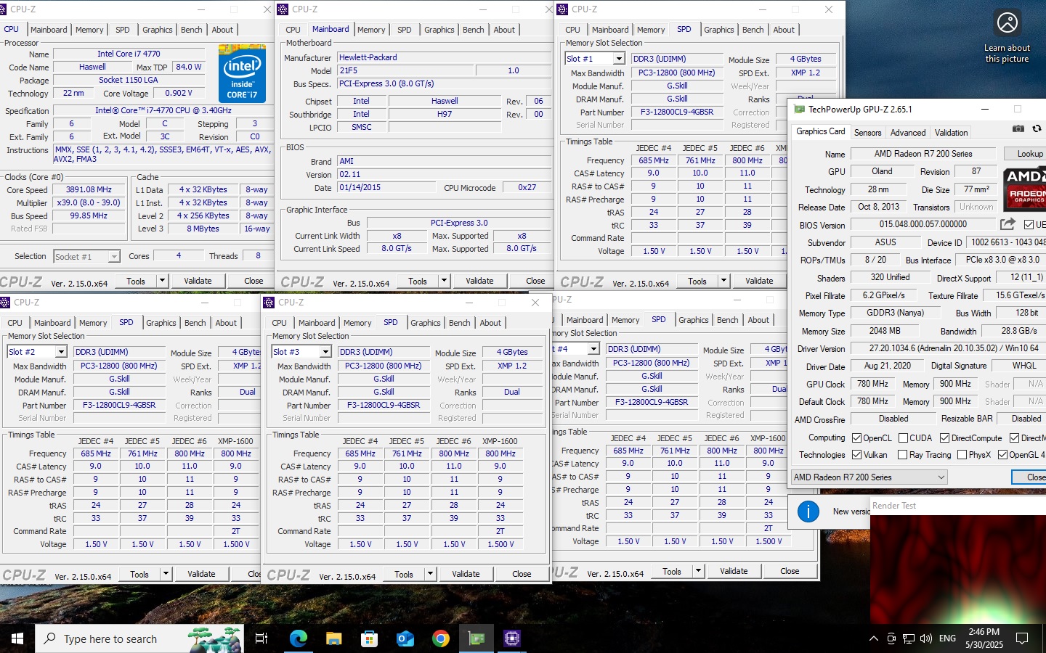This screenshot has width=1046, height=653.
Task: Click the ENG language indicator
Action: click(x=947, y=638)
